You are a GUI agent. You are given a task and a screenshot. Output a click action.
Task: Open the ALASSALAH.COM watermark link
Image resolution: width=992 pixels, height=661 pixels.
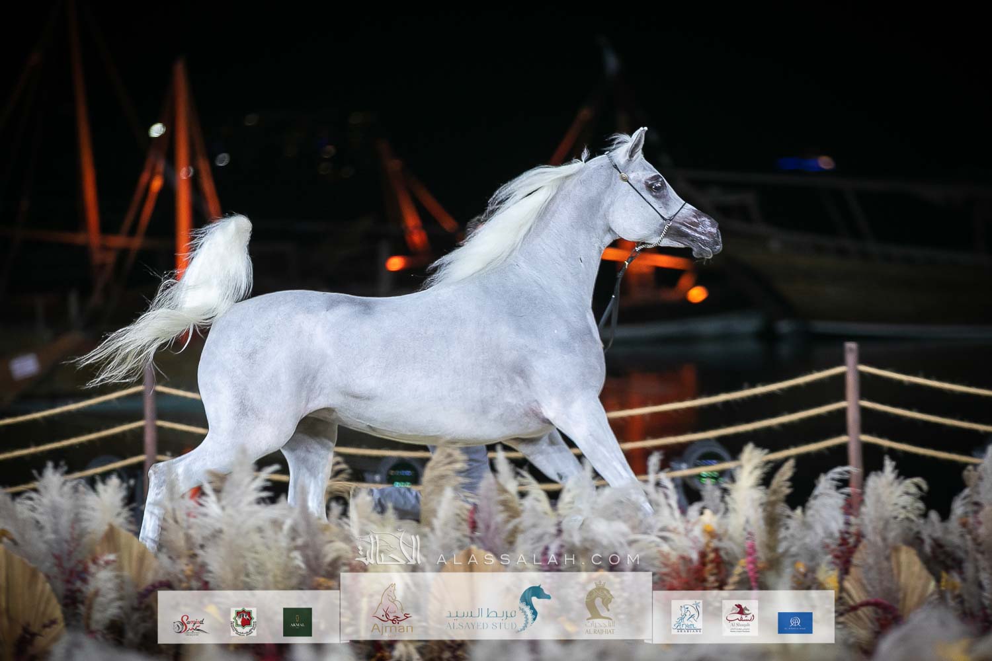[x=538, y=559]
